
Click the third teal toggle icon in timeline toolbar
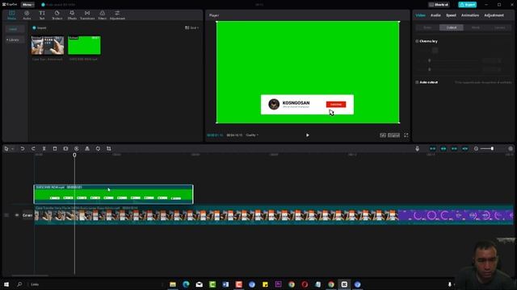pyautogui.click(x=454, y=148)
